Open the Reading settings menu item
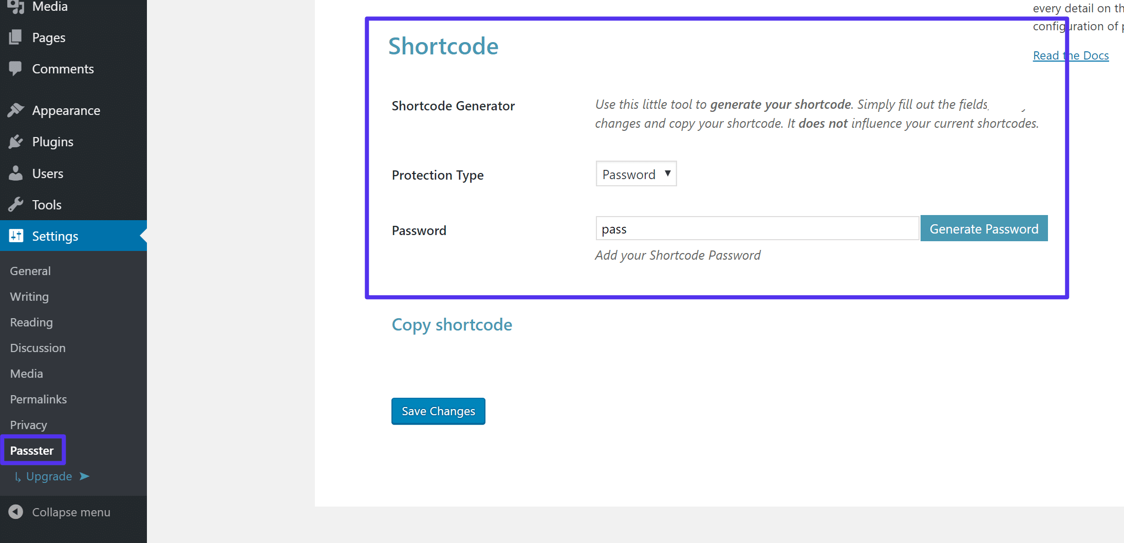 pyautogui.click(x=31, y=322)
